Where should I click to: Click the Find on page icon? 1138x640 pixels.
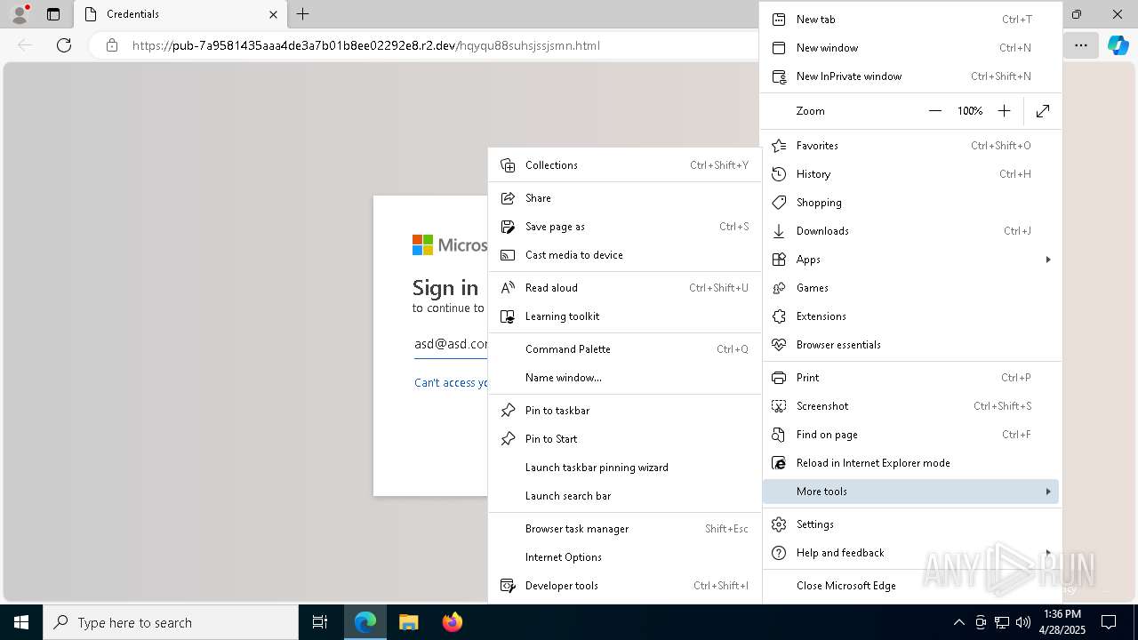click(x=779, y=435)
